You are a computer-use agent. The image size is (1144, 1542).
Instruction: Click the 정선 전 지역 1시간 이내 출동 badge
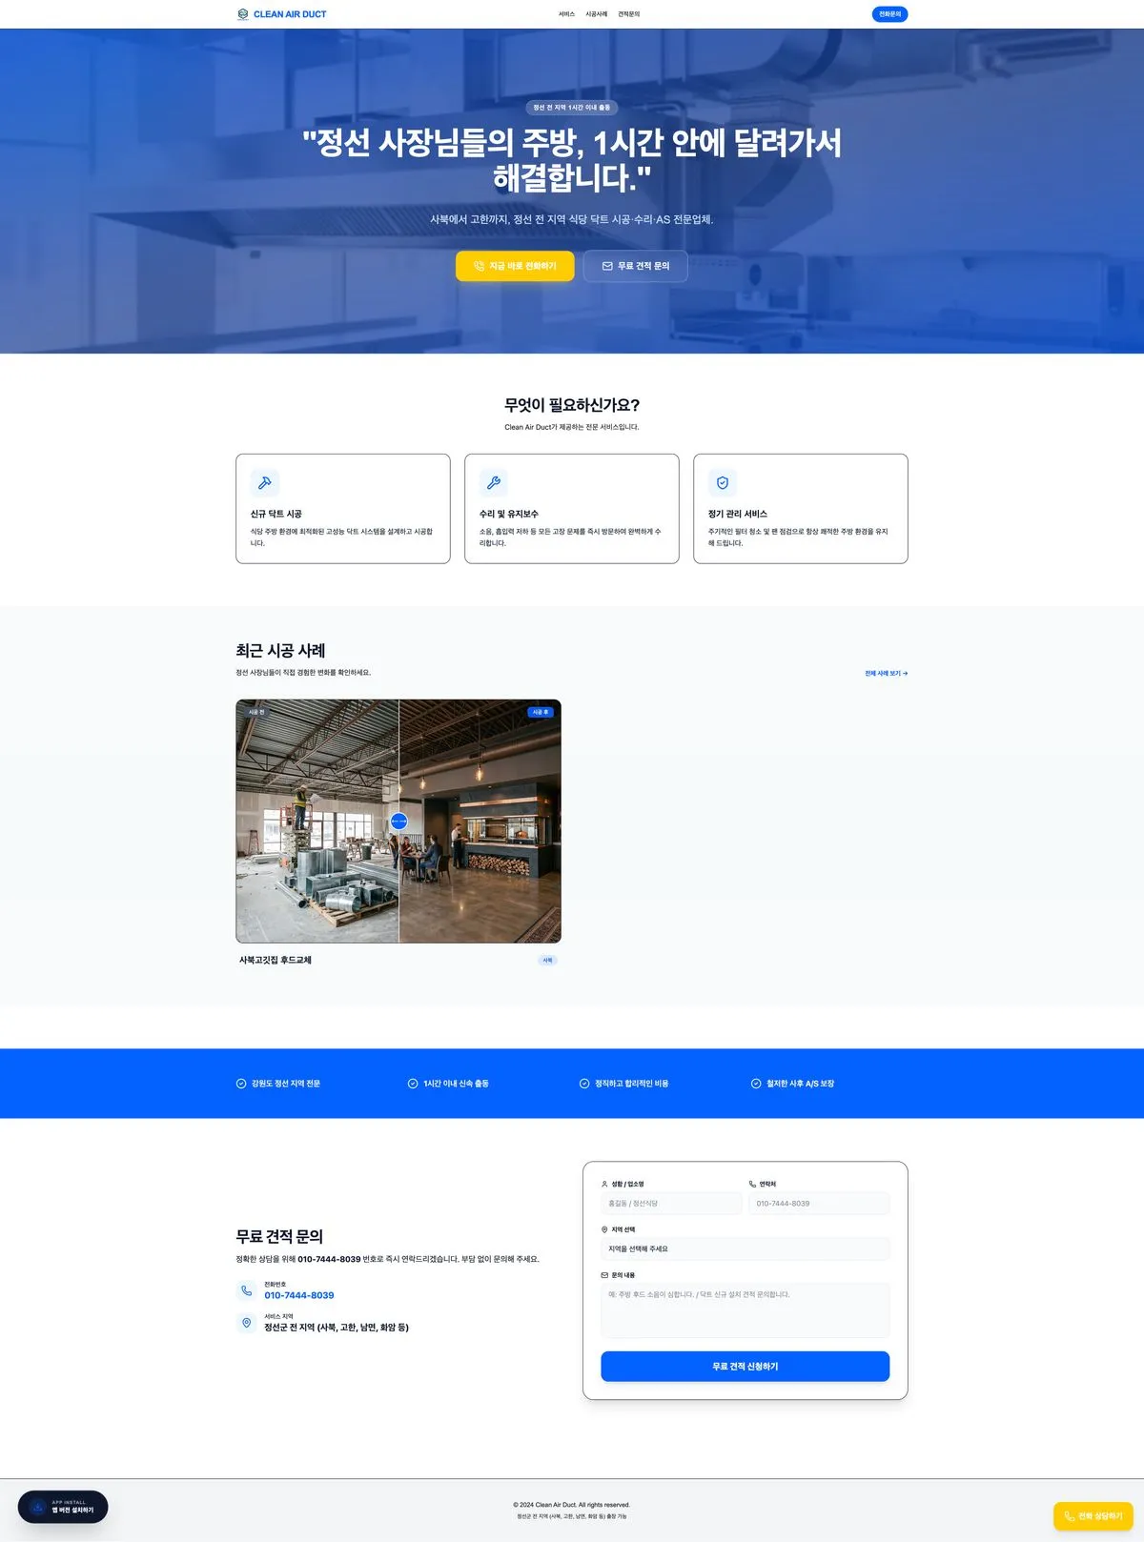[x=572, y=108]
